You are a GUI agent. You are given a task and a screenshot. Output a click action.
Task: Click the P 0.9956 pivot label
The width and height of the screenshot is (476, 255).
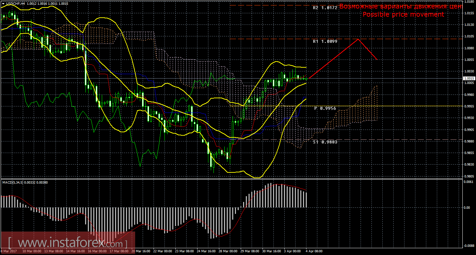pyautogui.click(x=325, y=108)
